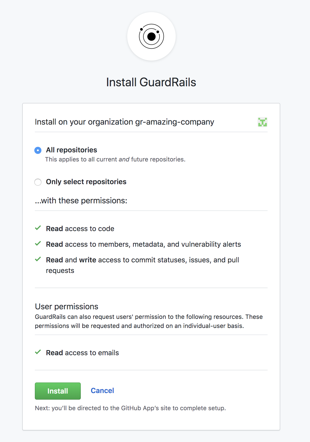Viewport: 310px width, 442px height.
Task: Click the gr-amazing-company organization avatar
Action: pyautogui.click(x=262, y=122)
